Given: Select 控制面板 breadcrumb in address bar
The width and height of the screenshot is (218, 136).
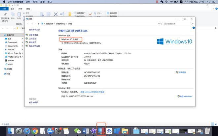Looking at the screenshot, I should (x=50, y=24).
